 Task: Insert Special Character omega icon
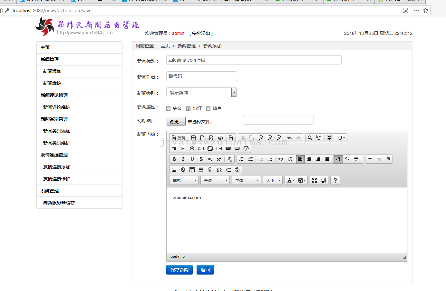click(219, 170)
